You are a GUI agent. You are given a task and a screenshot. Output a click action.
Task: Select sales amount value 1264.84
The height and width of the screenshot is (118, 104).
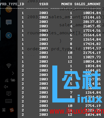[93, 93]
